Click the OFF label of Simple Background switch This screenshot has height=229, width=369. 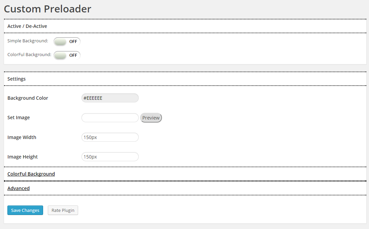[73, 42]
